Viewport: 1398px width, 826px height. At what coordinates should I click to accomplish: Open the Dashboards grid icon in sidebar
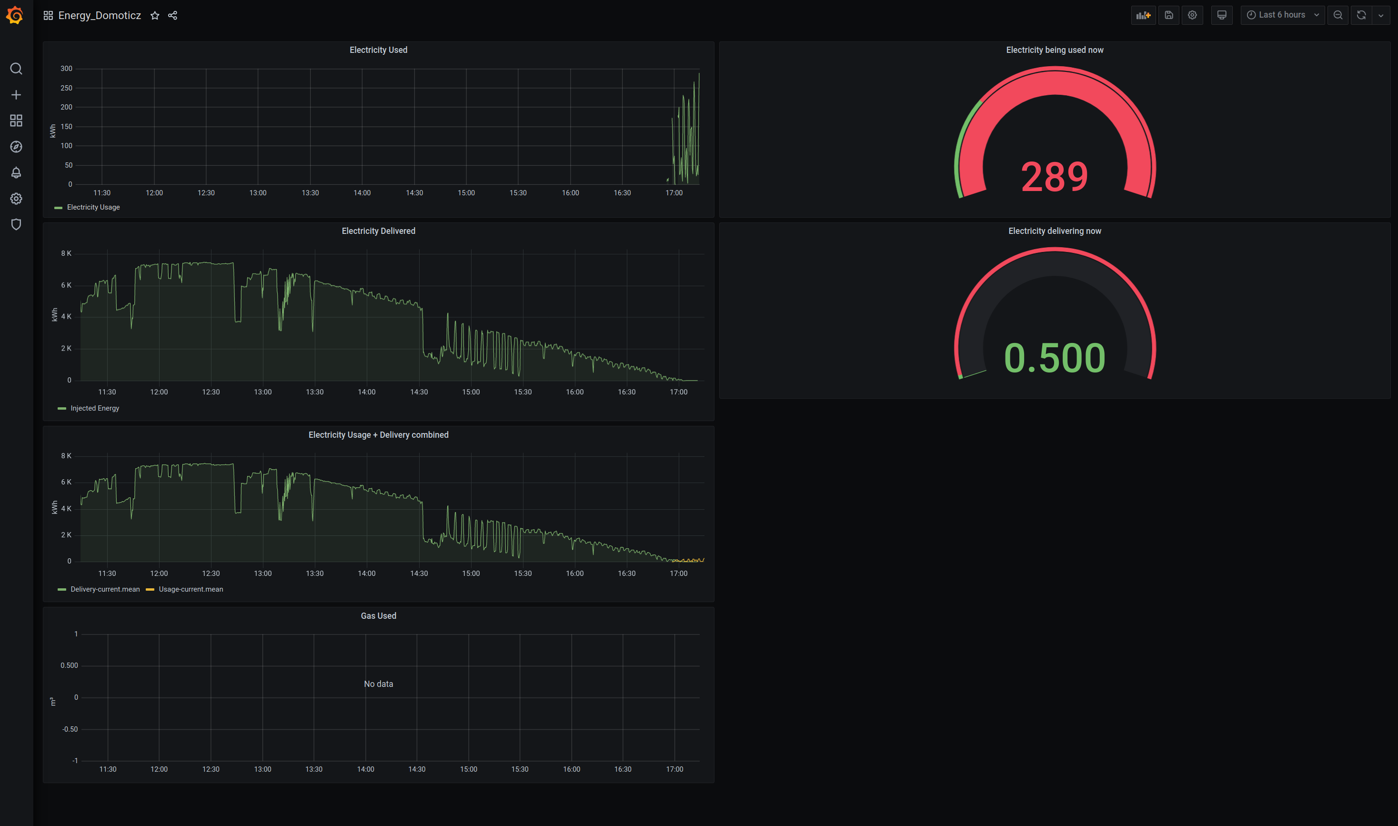coord(16,121)
